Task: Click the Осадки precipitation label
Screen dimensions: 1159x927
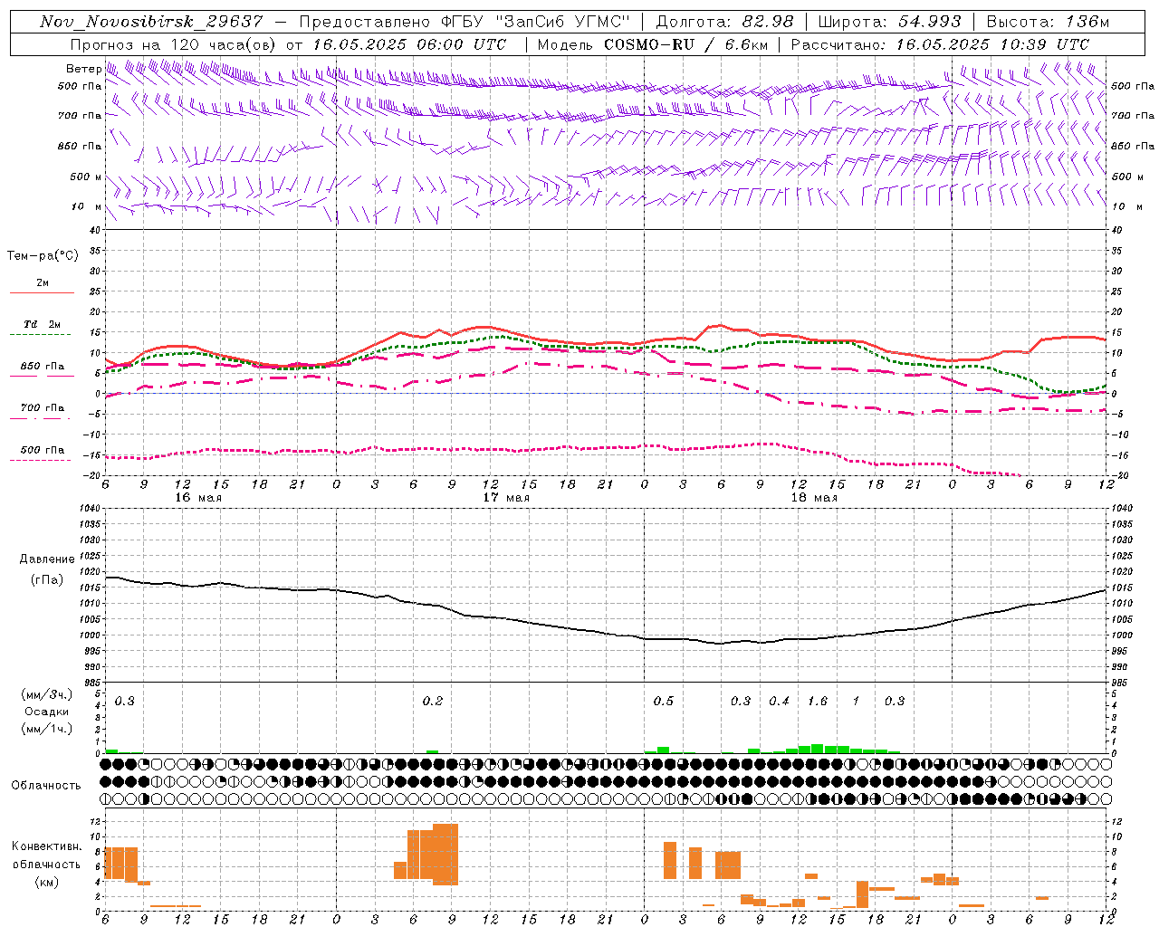Action: (x=46, y=712)
